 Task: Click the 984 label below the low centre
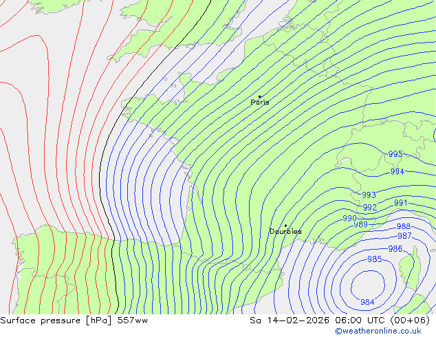coord(367,302)
